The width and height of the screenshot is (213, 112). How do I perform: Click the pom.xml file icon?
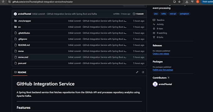[x=15, y=63]
